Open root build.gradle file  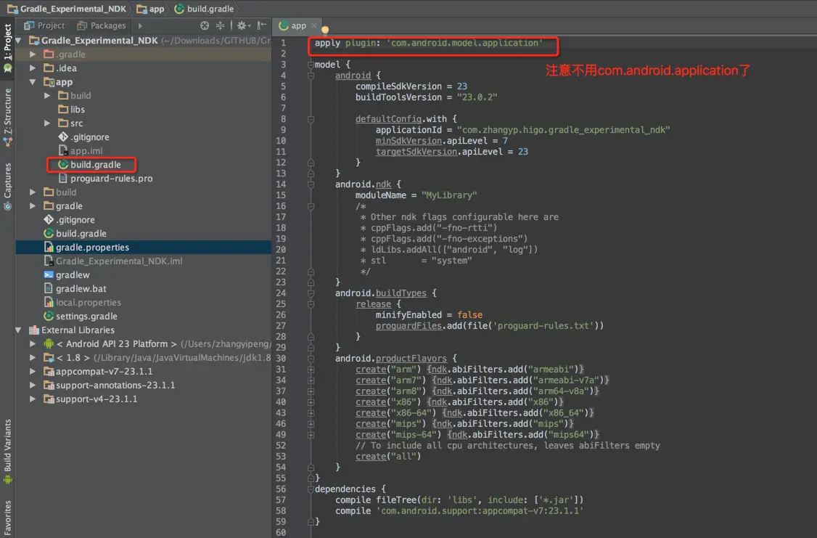point(75,234)
